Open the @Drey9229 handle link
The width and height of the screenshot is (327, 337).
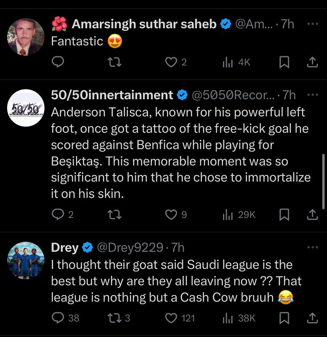coord(130,247)
